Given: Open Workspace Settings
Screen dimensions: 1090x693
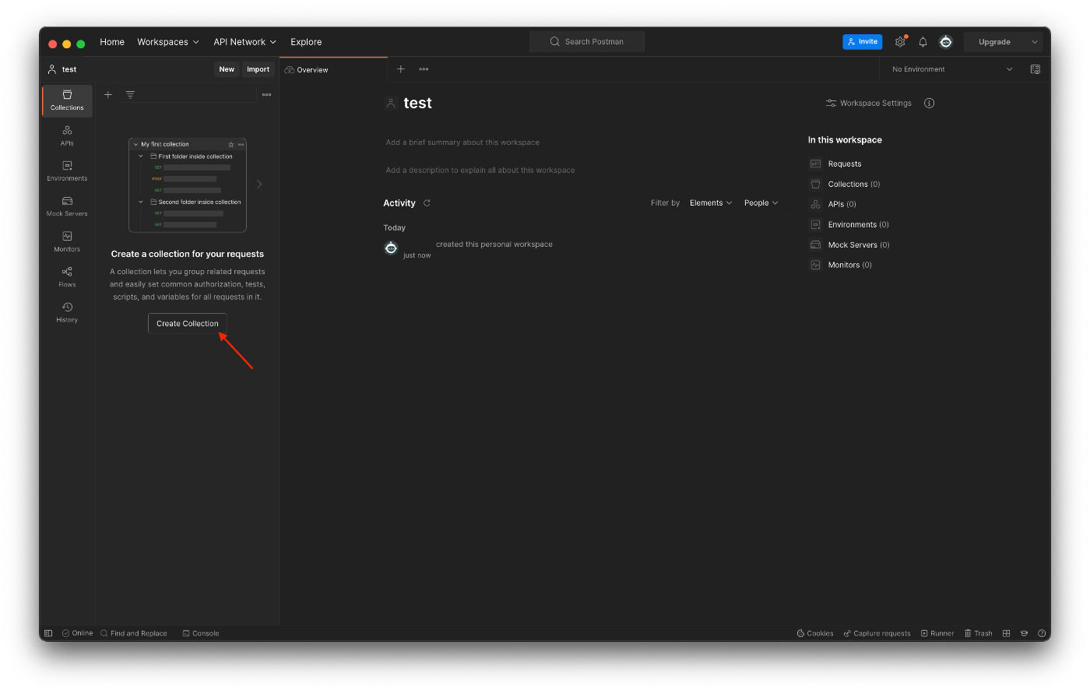Looking at the screenshot, I should tap(869, 103).
